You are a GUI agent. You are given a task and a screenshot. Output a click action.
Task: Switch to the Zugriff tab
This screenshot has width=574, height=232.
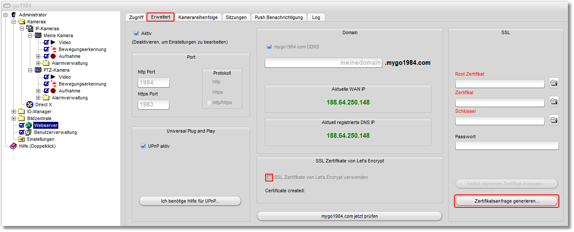click(x=136, y=17)
